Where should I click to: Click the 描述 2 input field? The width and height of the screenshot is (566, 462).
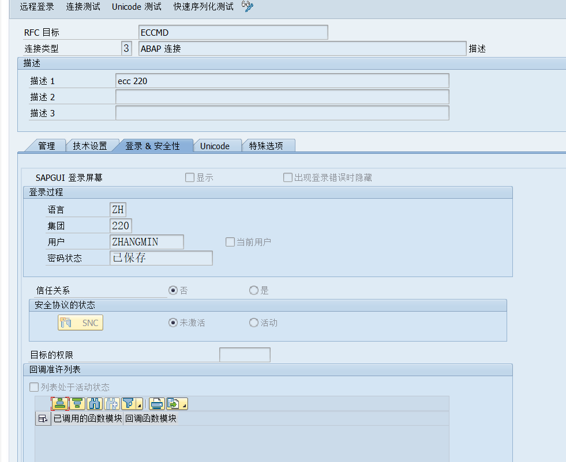tap(282, 97)
